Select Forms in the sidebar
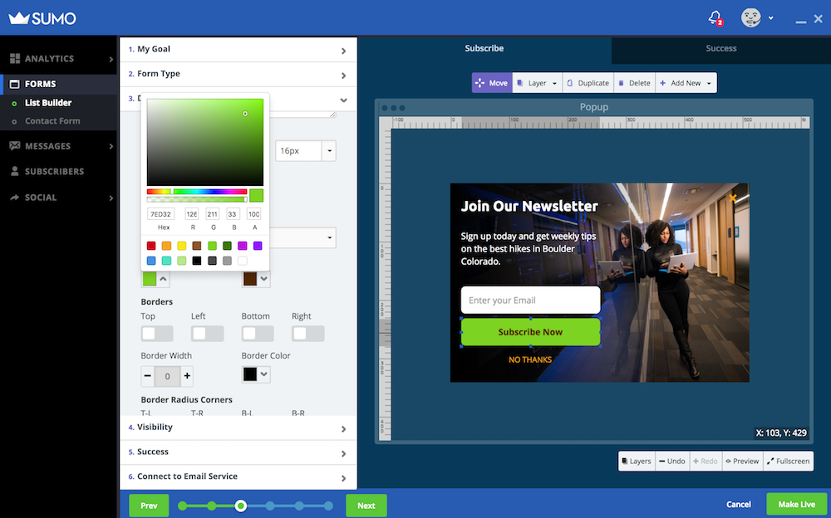831x518 pixels. click(x=58, y=84)
